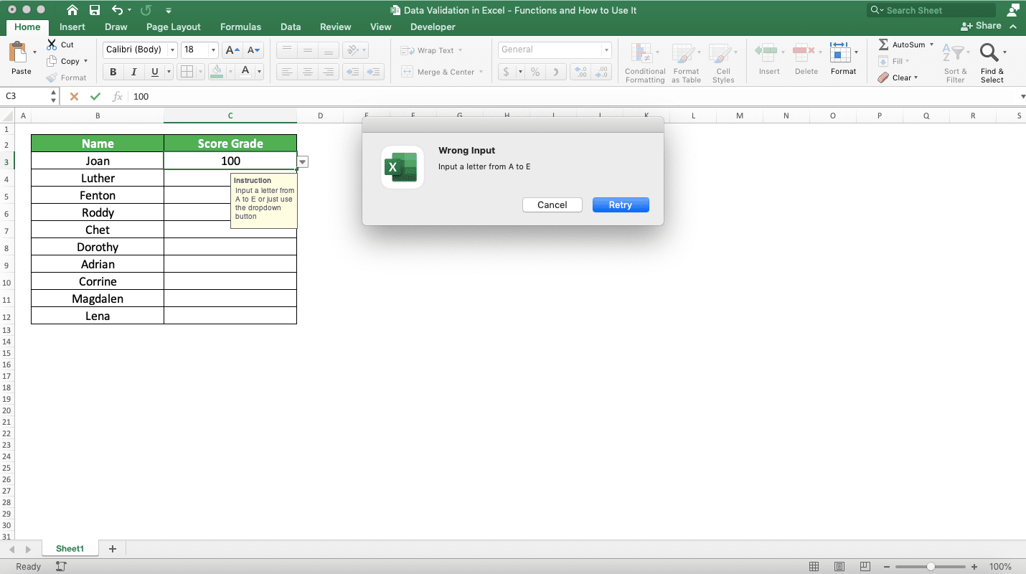The height and width of the screenshot is (574, 1026).
Task: Switch to the Developer tab
Action: [433, 27]
